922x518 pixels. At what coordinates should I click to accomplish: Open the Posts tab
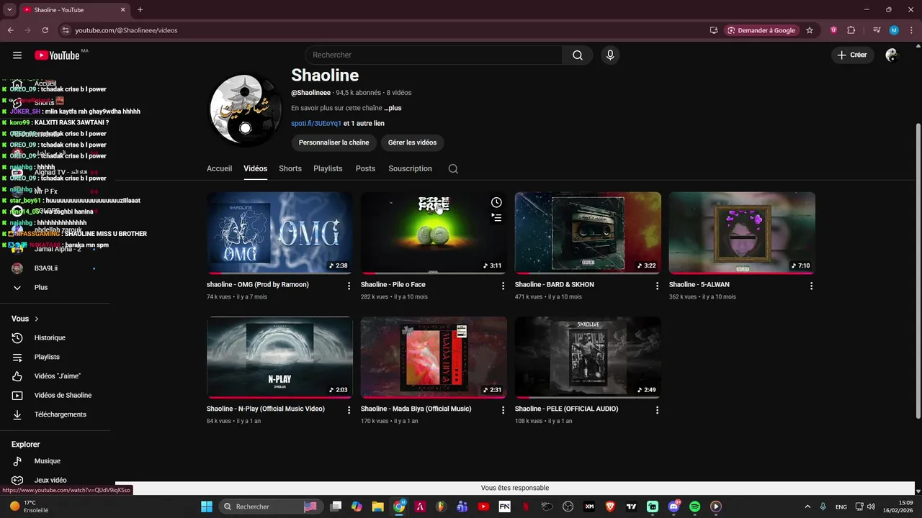coord(365,169)
